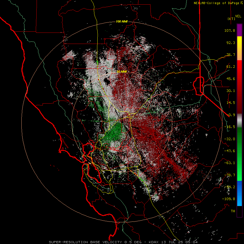Click the 100 NMI range ring label

[122, 21]
